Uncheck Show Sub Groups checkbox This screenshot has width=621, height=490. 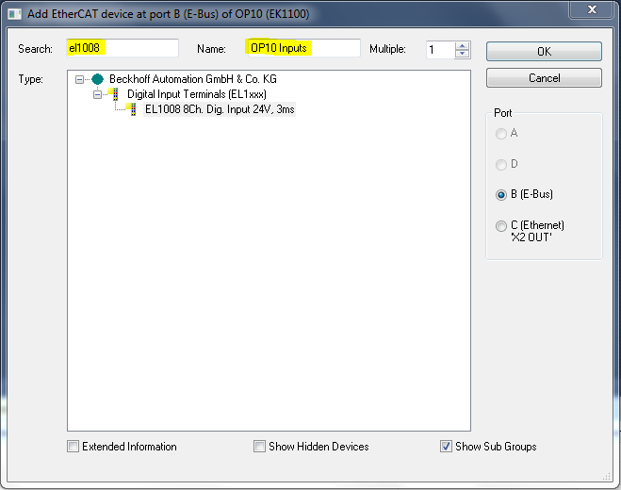446,447
